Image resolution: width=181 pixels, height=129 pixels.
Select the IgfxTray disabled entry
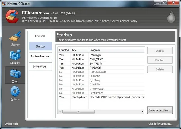pyautogui.click(x=101, y=80)
